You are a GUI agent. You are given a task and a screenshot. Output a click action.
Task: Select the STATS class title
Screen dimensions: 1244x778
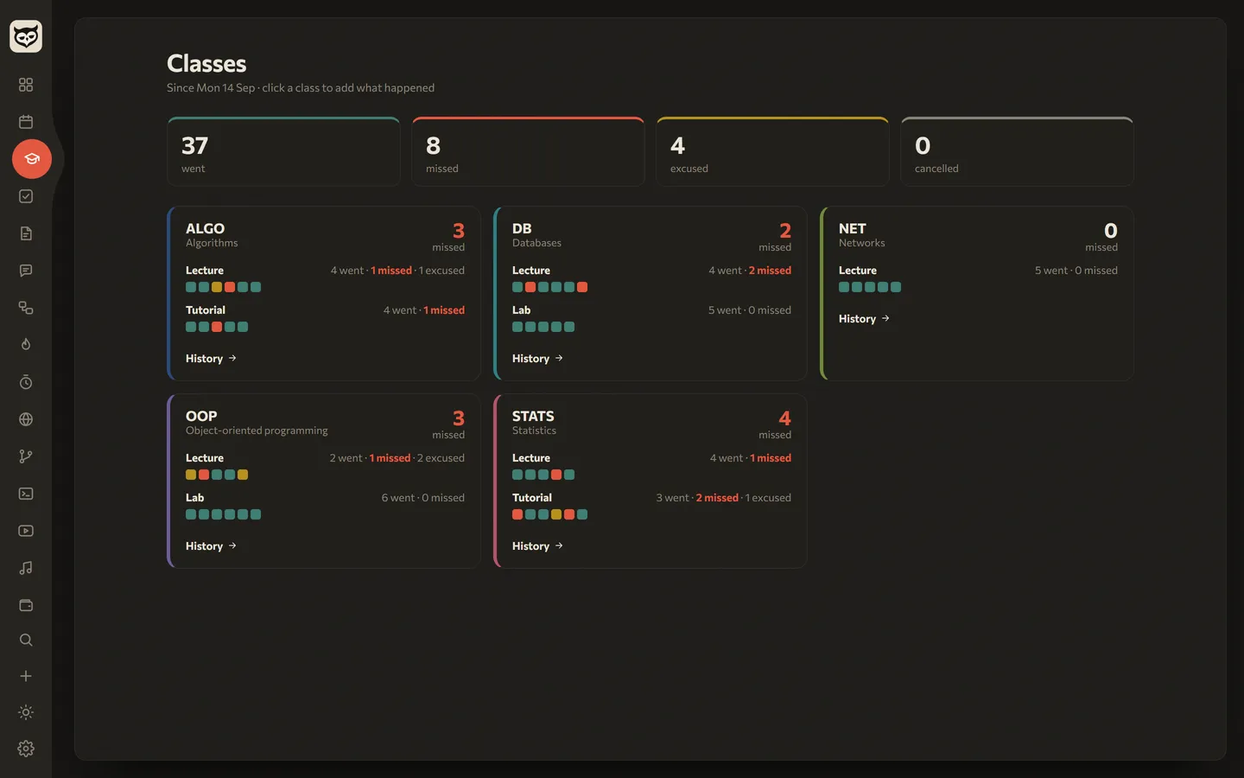[x=533, y=416]
